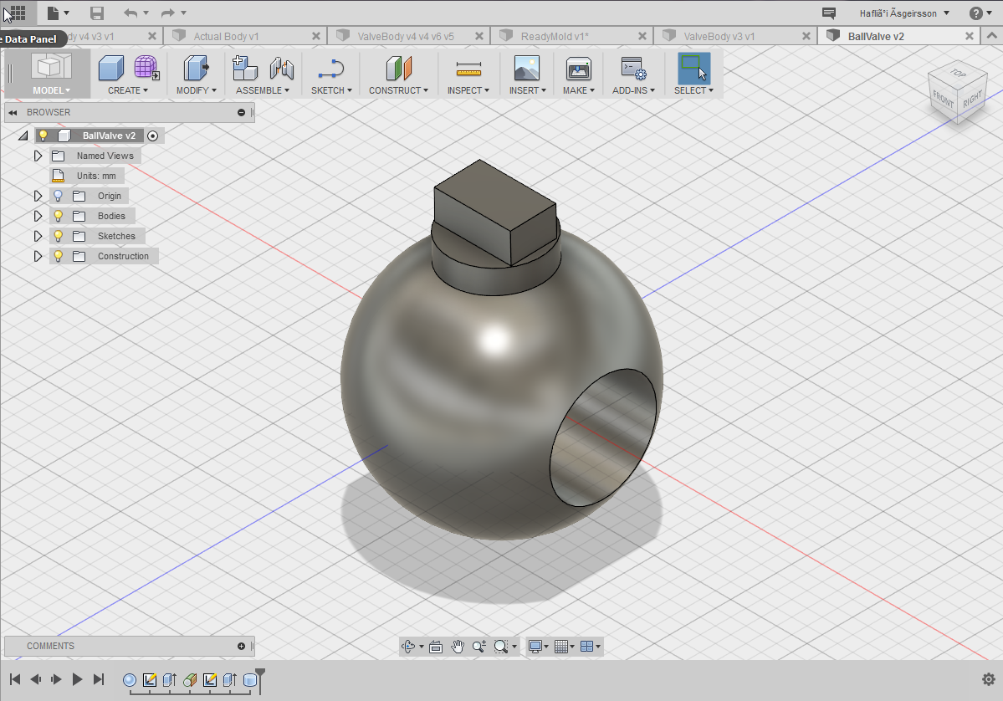The image size is (1003, 701).
Task: Collapse the BROWSER panel with double arrows
Action: (x=13, y=113)
